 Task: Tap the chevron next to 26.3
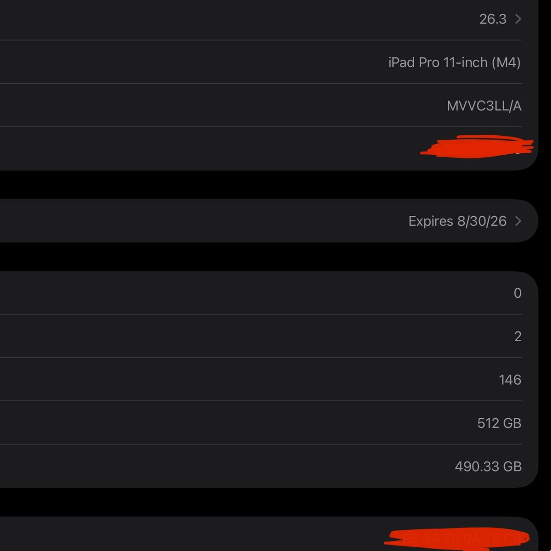(518, 19)
